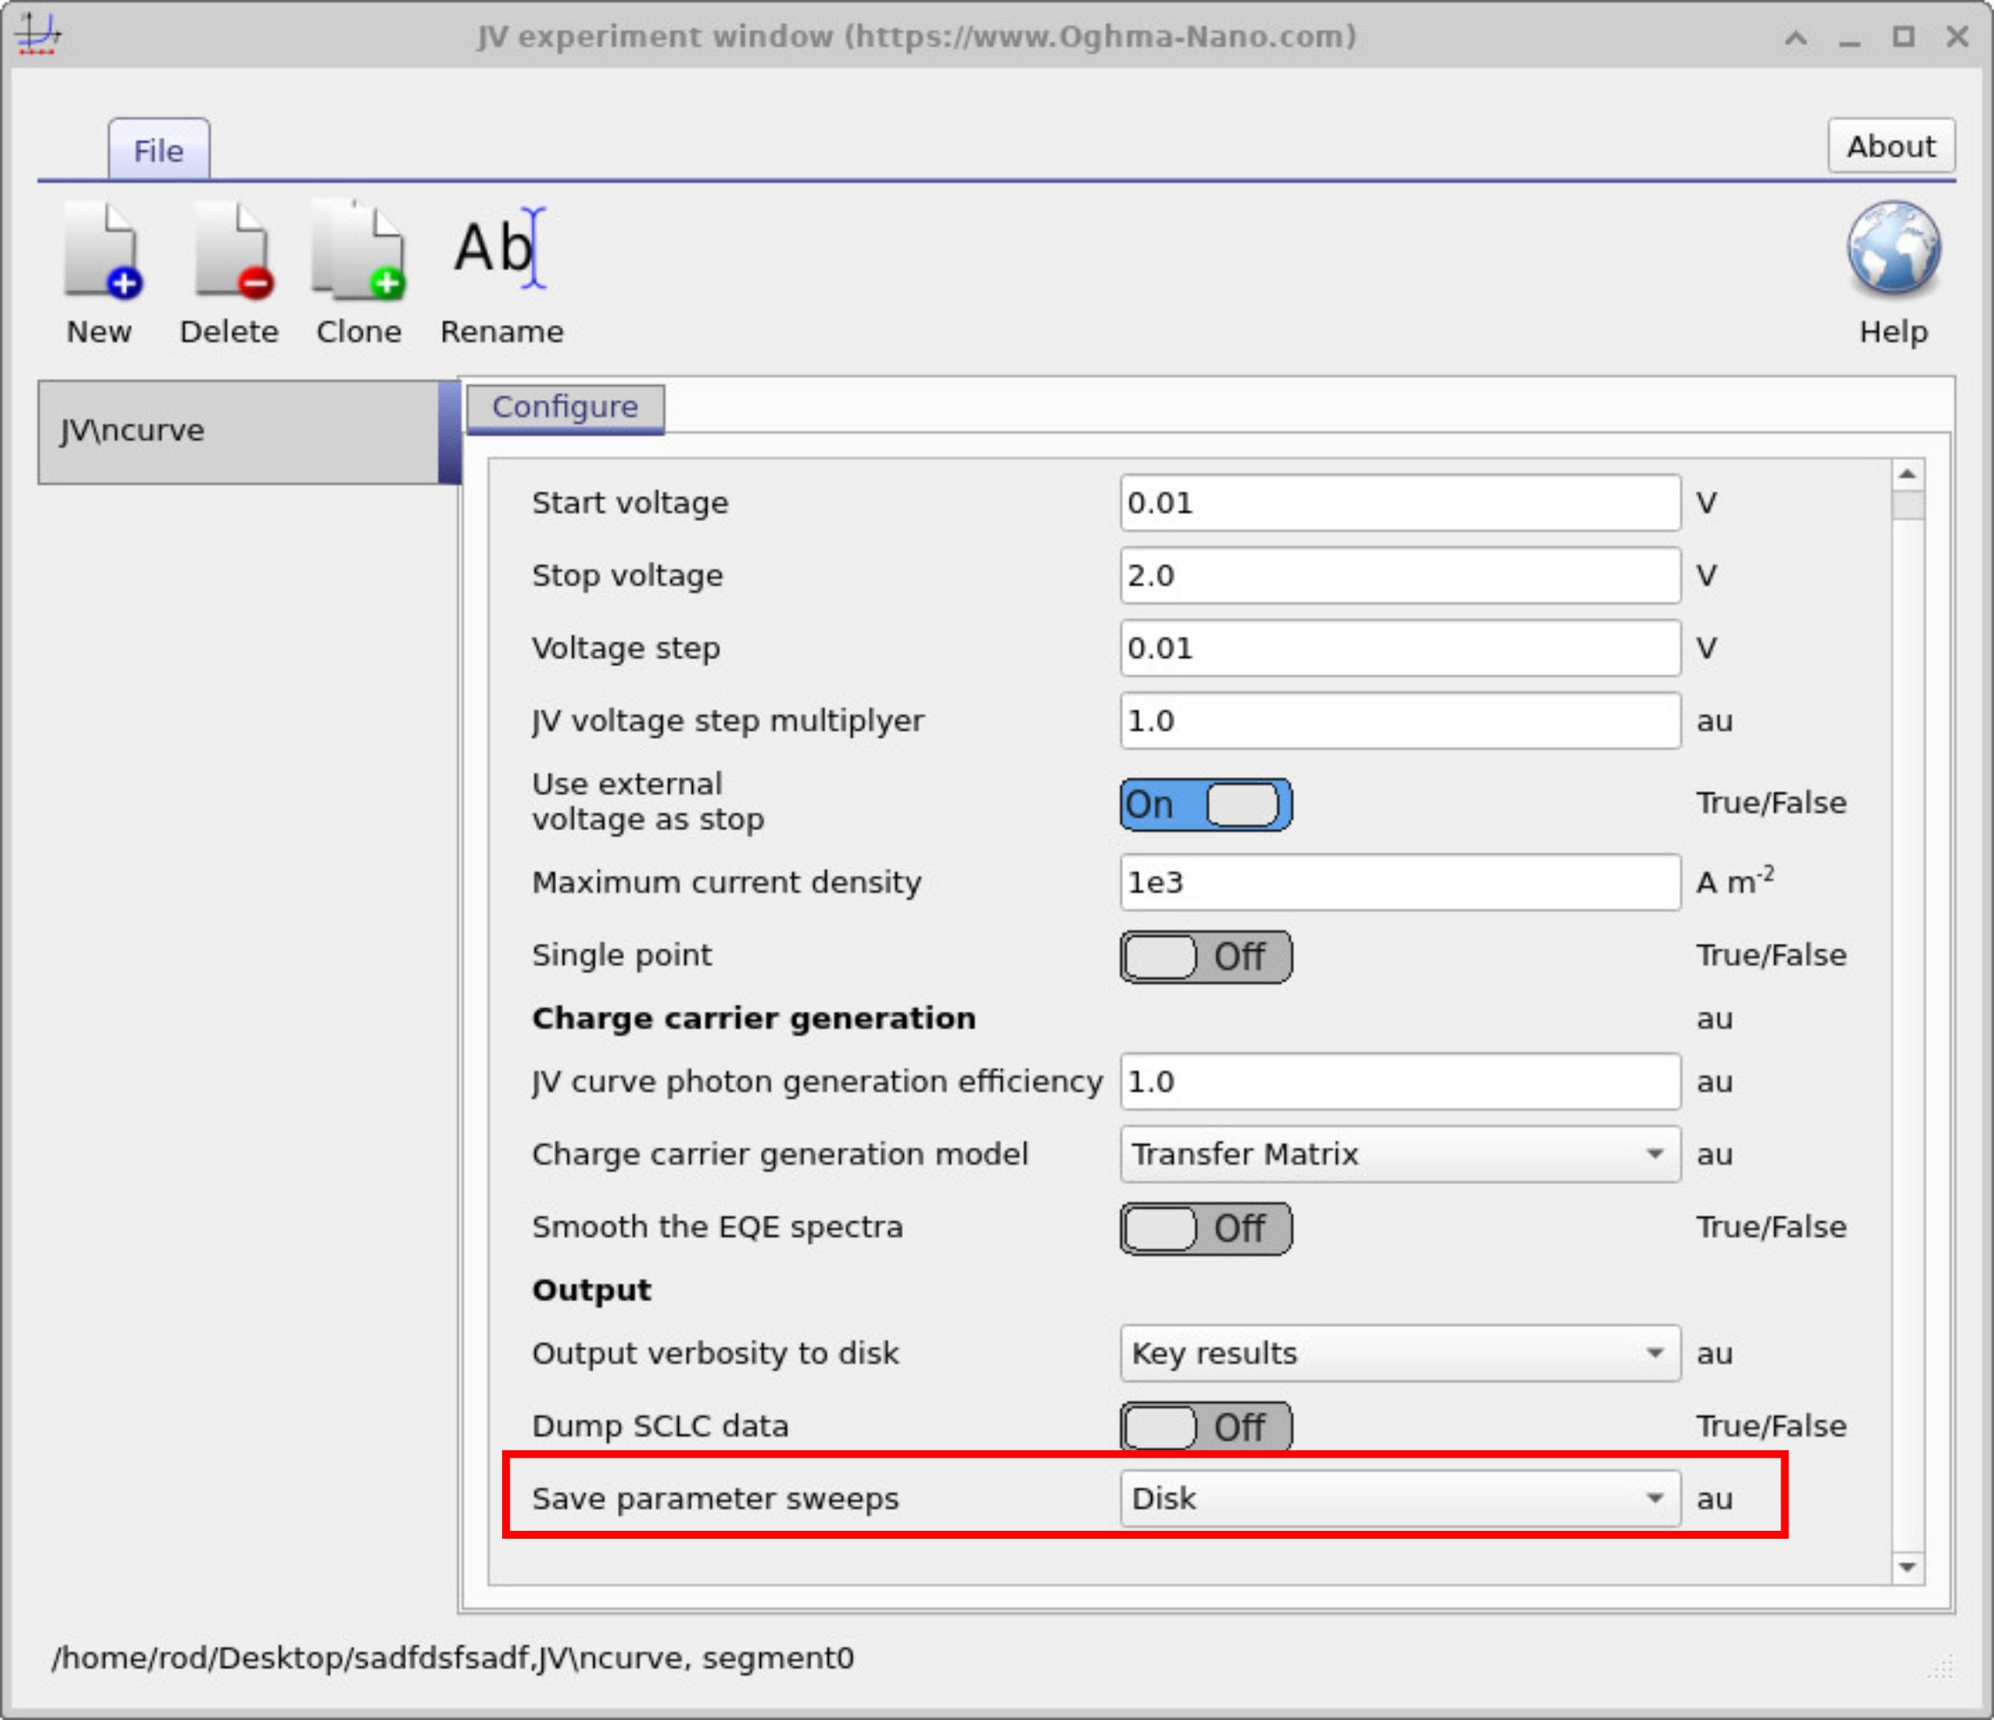Edit the Maximum current density value

(x=1397, y=882)
